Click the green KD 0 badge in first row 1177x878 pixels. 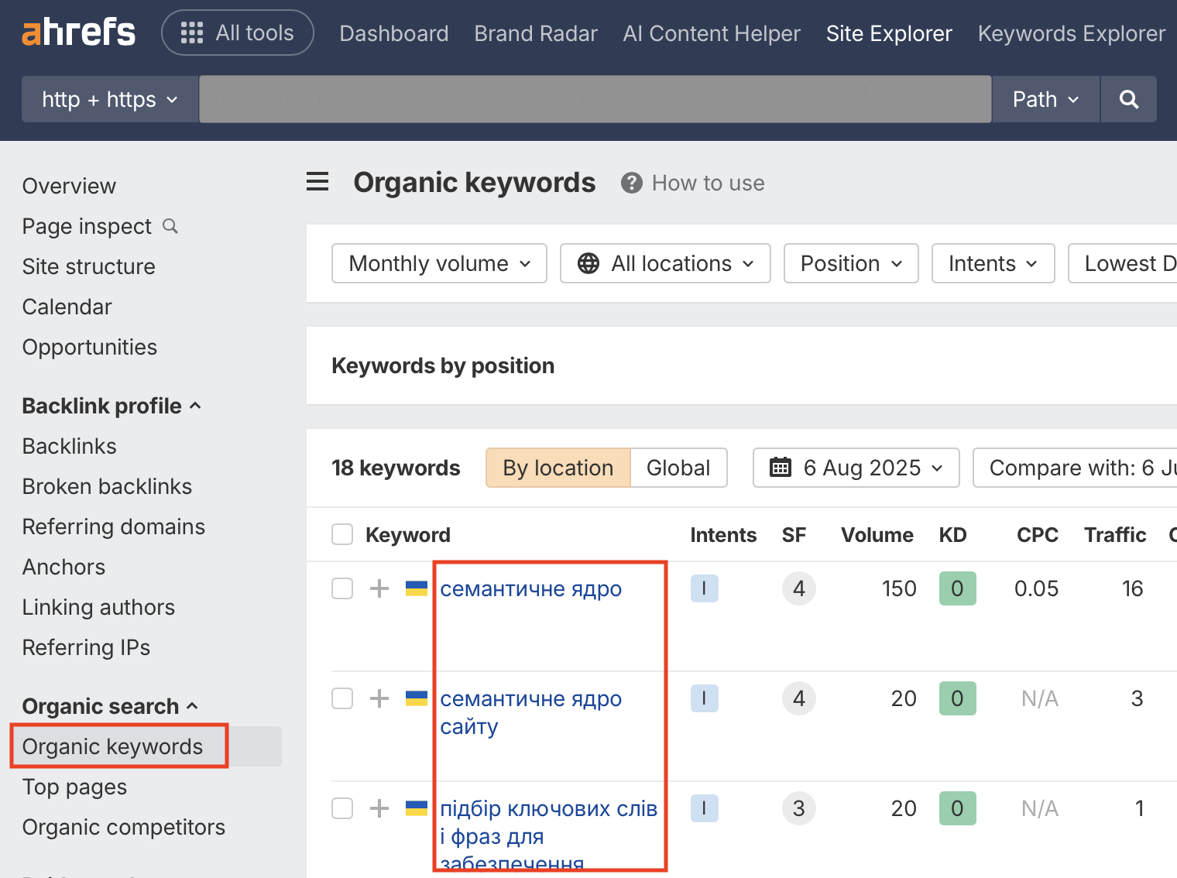click(957, 588)
